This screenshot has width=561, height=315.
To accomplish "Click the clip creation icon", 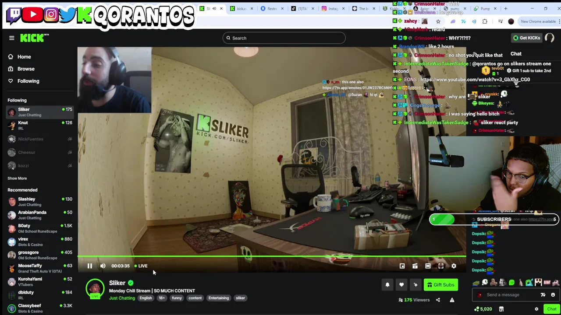I will click(415, 266).
